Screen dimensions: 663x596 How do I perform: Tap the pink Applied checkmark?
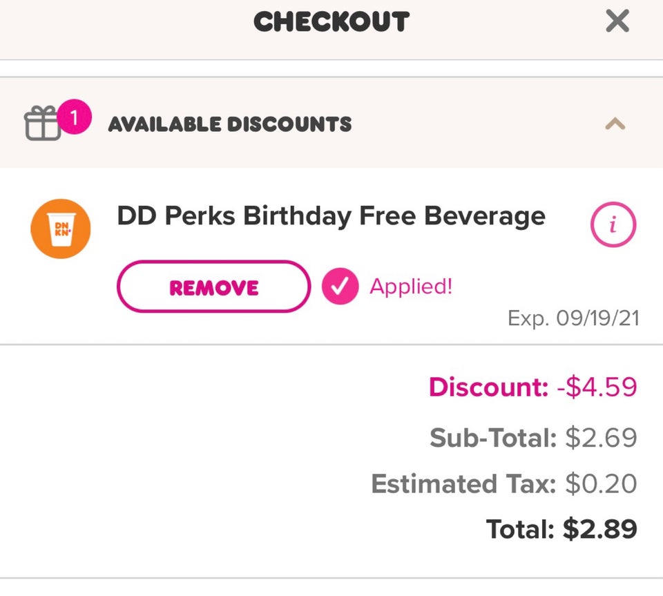(x=340, y=287)
